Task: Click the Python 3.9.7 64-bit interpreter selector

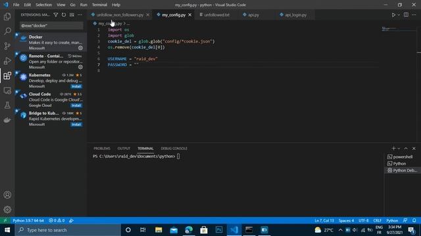Action: point(28,220)
